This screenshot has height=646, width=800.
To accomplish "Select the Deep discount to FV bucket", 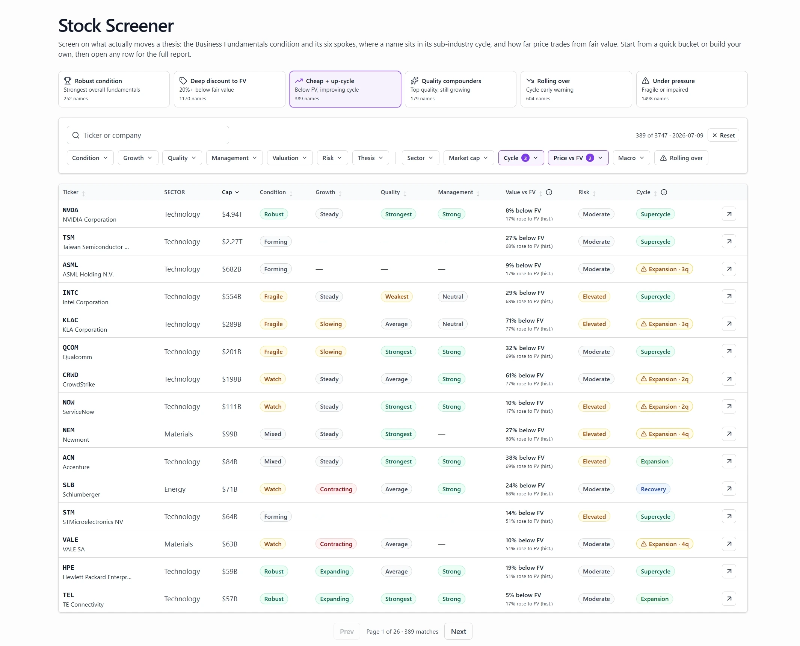I will 229,89.
